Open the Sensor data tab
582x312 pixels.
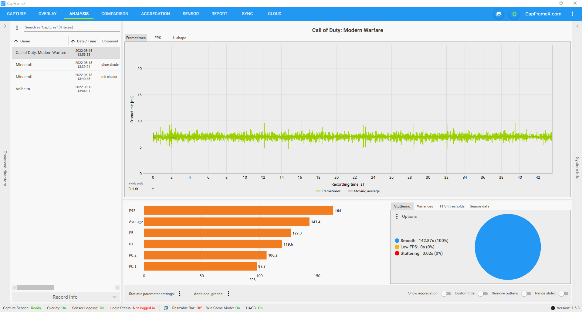[x=479, y=206]
